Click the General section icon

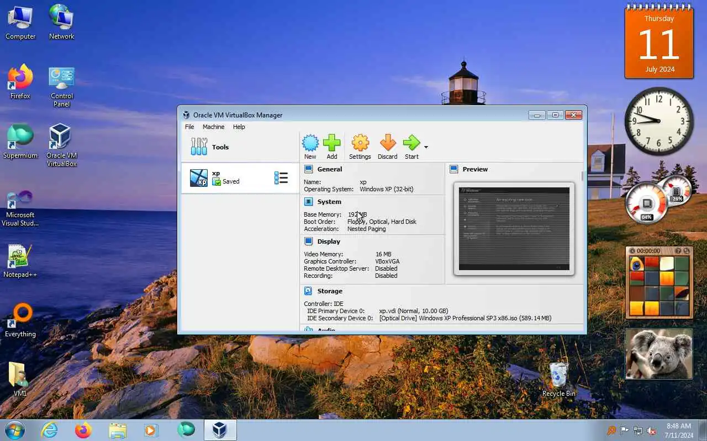coord(308,169)
